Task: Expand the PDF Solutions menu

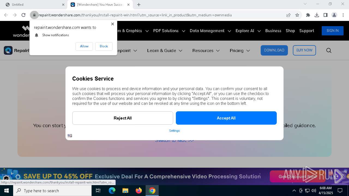Action: coord(169,31)
